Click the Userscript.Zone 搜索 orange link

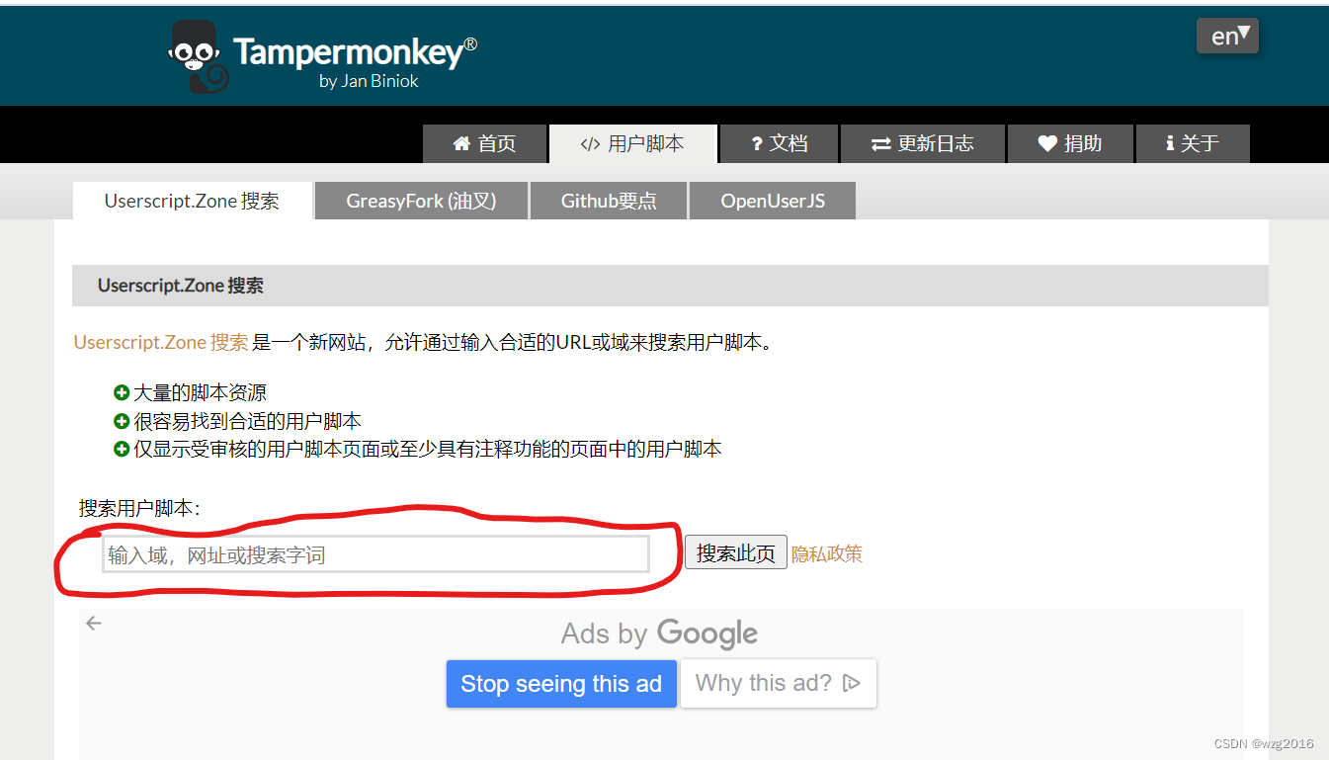(161, 342)
